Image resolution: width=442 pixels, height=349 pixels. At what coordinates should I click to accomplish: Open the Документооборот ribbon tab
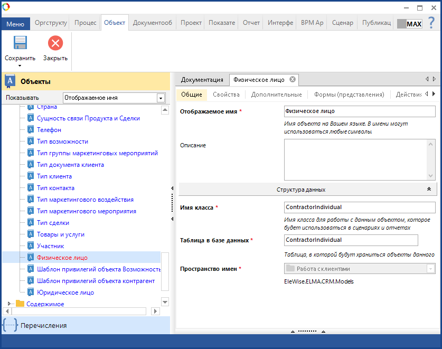pos(152,23)
